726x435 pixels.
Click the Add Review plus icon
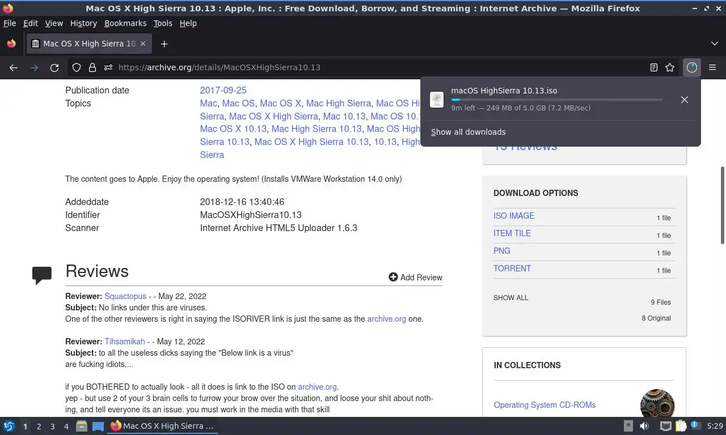pyautogui.click(x=393, y=277)
